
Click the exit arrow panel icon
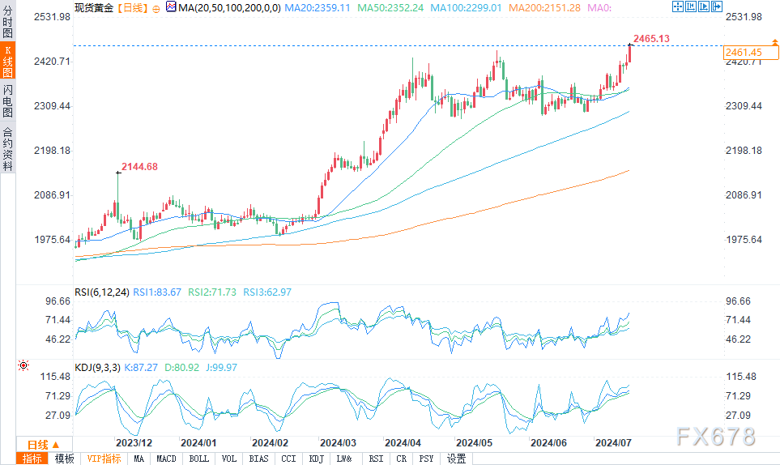coord(716,6)
